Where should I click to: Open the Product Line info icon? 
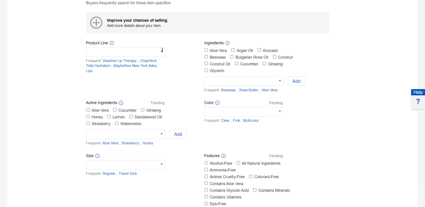pyautogui.click(x=112, y=43)
